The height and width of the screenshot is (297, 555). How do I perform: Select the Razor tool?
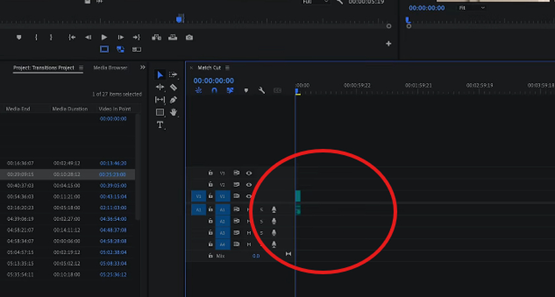173,87
